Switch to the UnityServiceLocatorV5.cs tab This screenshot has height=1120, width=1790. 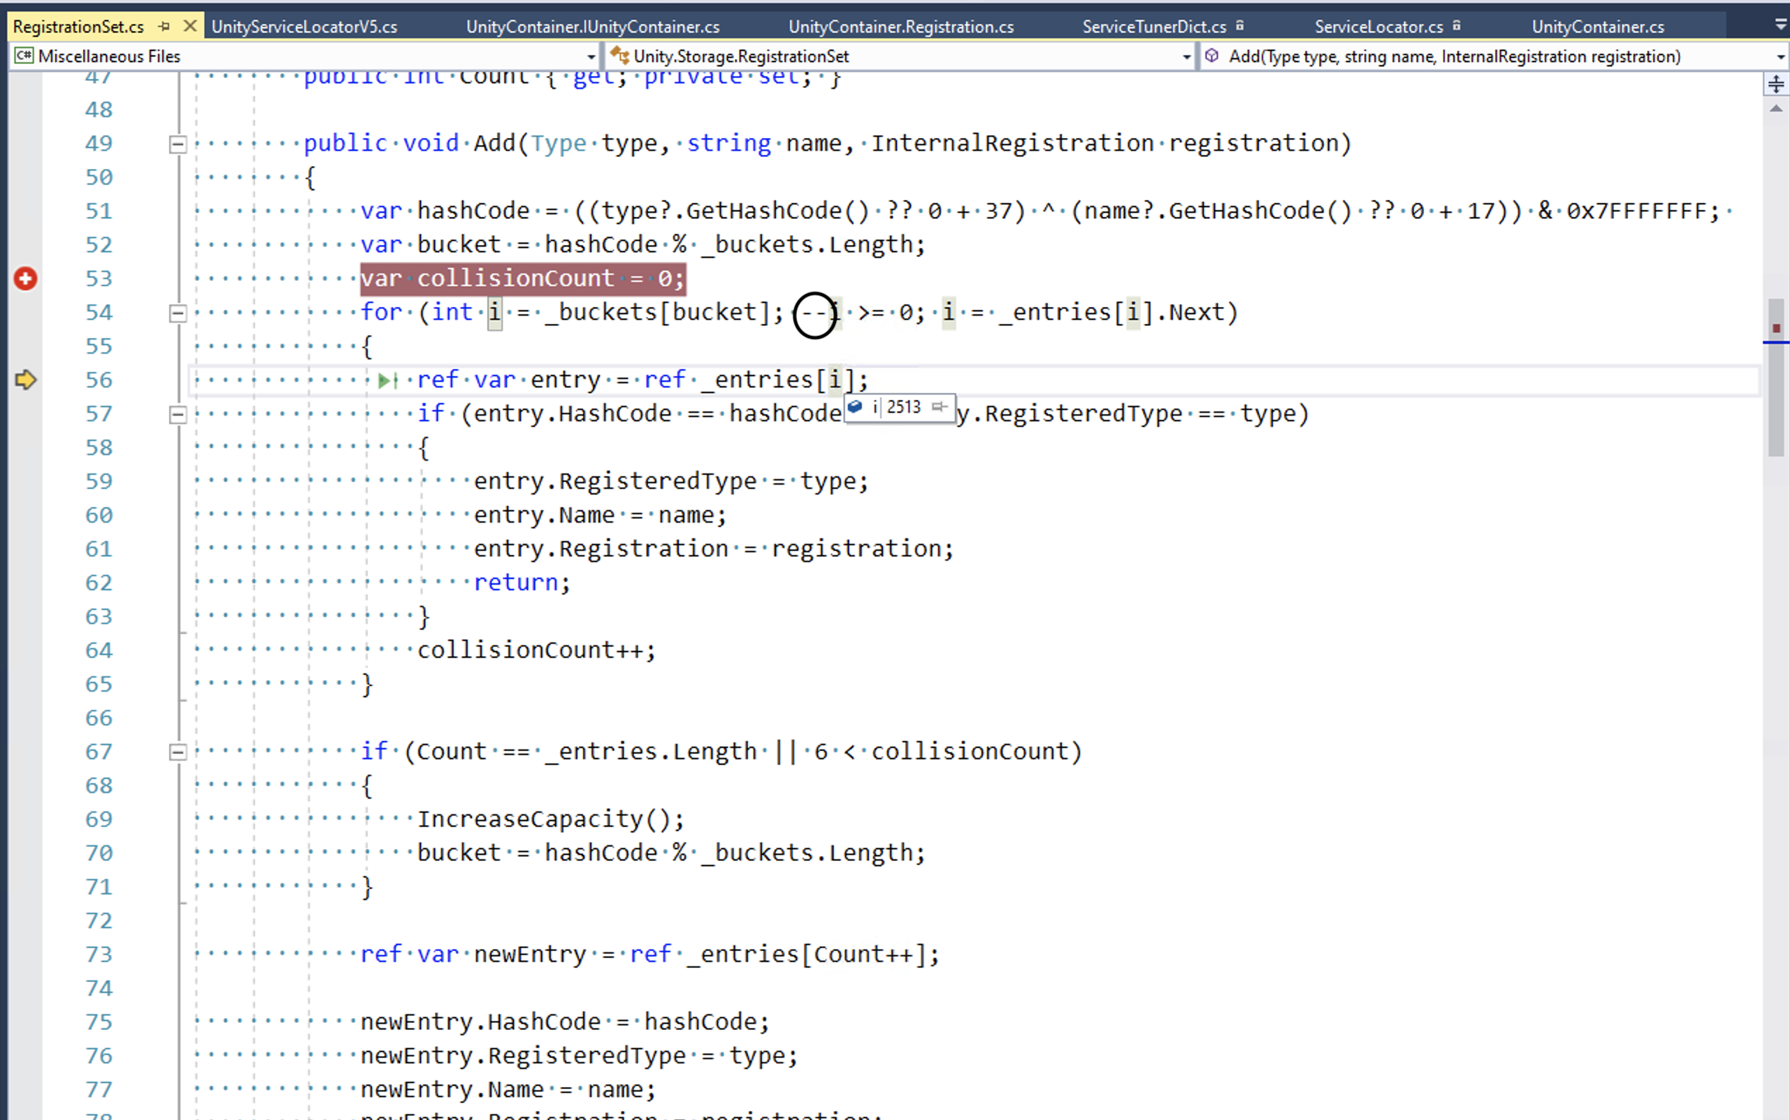point(304,26)
